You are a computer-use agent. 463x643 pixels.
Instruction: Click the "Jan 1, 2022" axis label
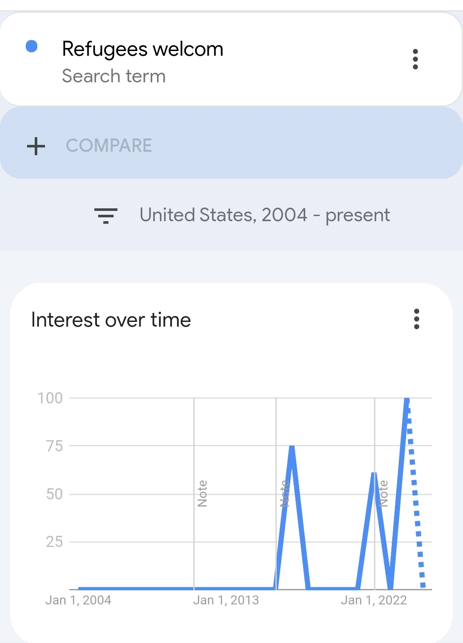click(x=374, y=600)
